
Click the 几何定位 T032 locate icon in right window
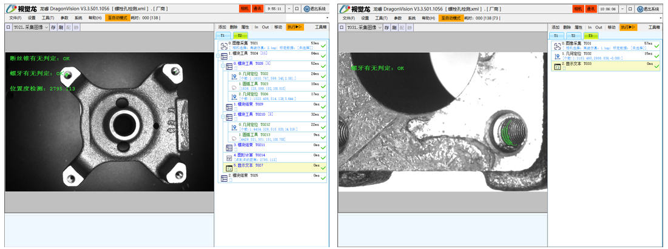coord(557,56)
